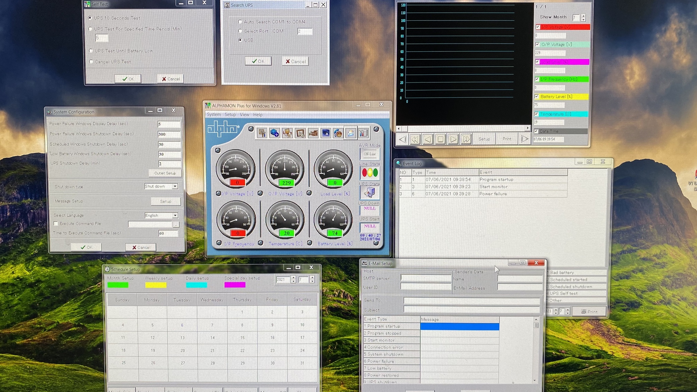The width and height of the screenshot is (697, 392).
Task: Click the browse button beside Execute Command File field
Action: pos(176,224)
